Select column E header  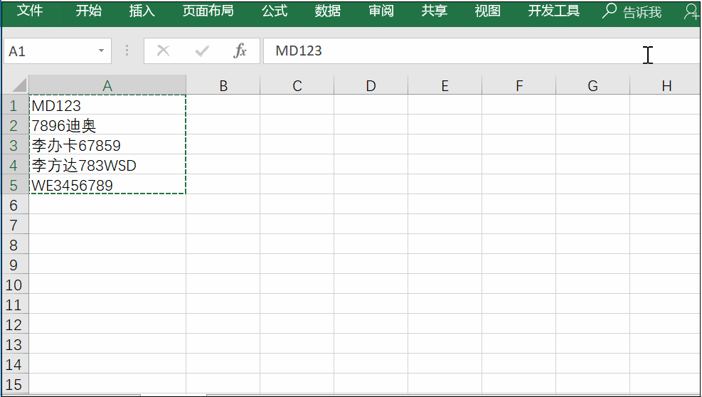445,85
